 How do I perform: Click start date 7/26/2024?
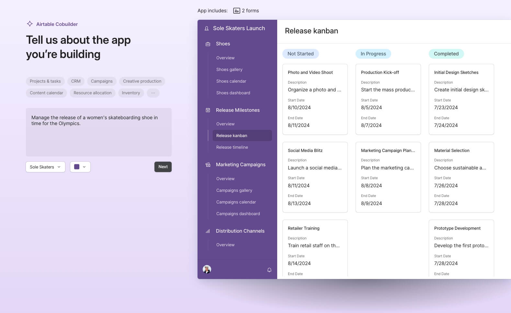point(446,186)
